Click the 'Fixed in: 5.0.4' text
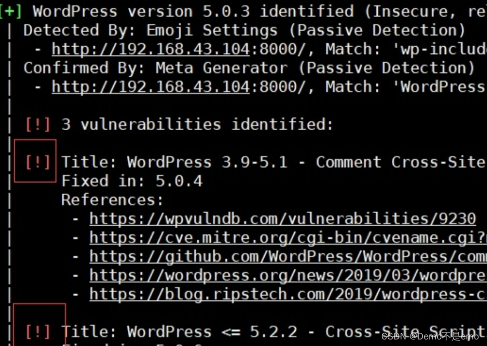 click(132, 181)
